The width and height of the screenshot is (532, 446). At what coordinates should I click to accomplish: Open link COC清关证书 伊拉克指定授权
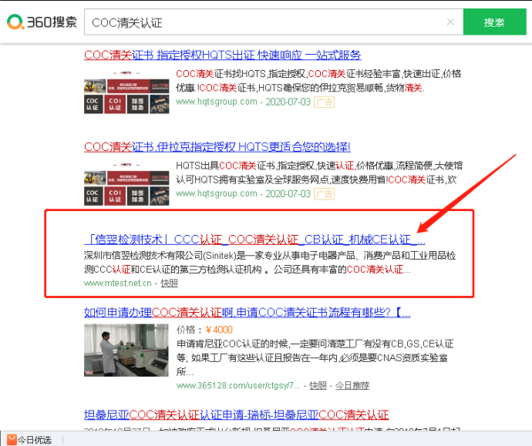click(217, 147)
